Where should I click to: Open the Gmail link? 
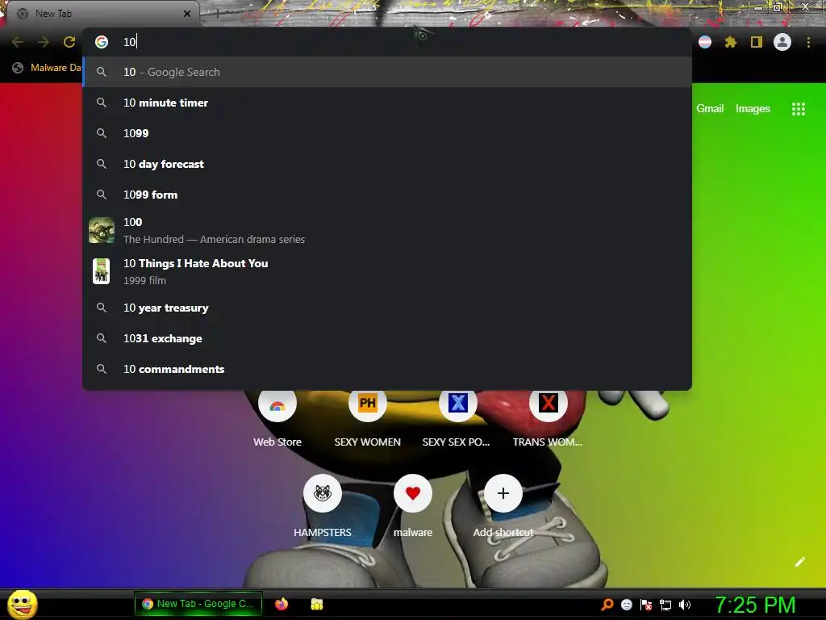[710, 109]
